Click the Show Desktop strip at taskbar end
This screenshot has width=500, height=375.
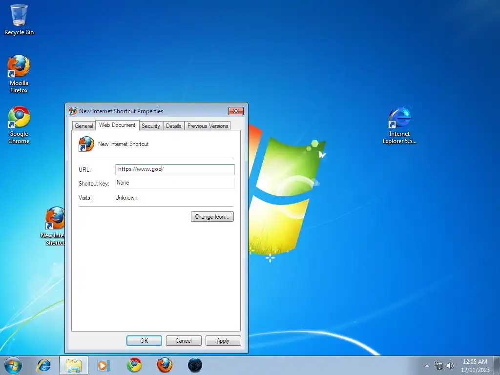[x=497, y=365]
